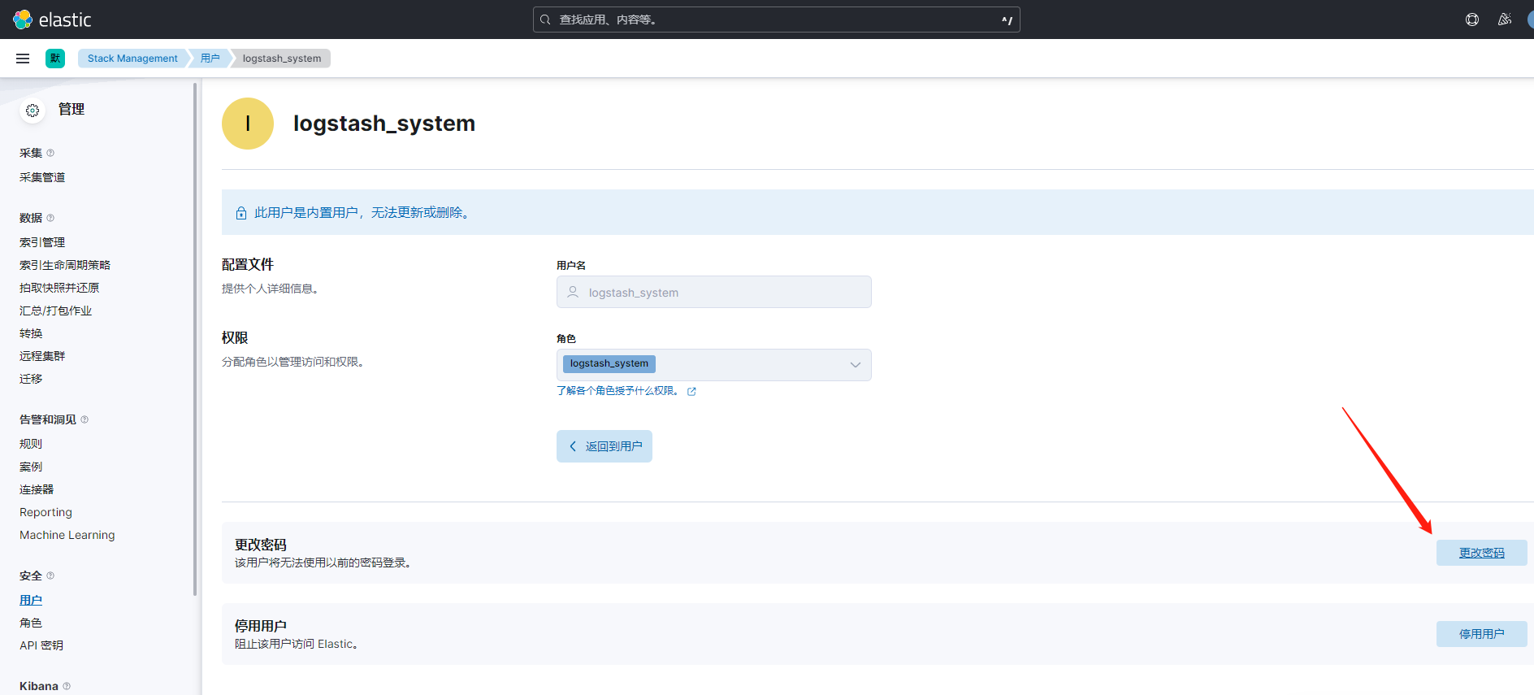The image size is (1534, 695).
Task: Expand the roles dropdown chevron
Action: point(856,365)
